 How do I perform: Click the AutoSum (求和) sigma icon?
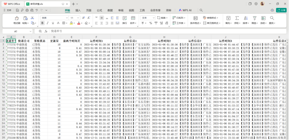[x=237, y=18]
